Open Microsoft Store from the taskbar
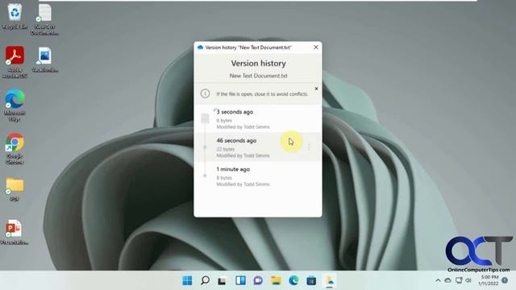 [x=311, y=280]
